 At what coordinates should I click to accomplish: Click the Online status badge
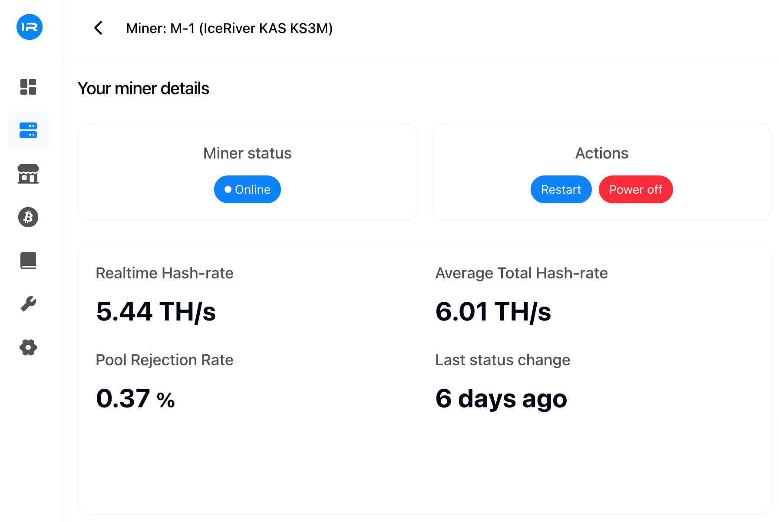click(x=248, y=189)
